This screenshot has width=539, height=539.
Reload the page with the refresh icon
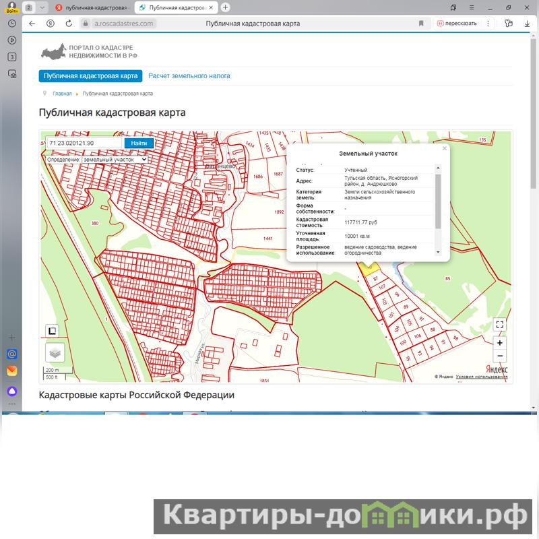click(69, 23)
